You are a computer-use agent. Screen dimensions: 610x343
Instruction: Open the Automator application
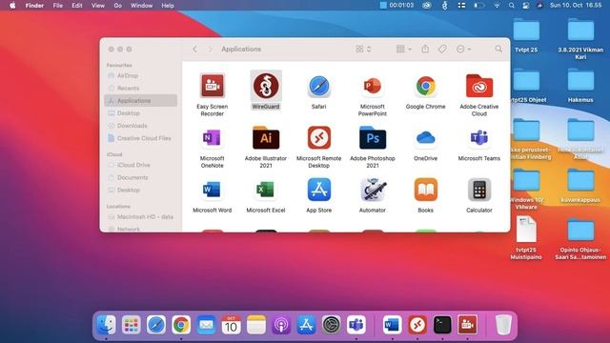coord(373,190)
